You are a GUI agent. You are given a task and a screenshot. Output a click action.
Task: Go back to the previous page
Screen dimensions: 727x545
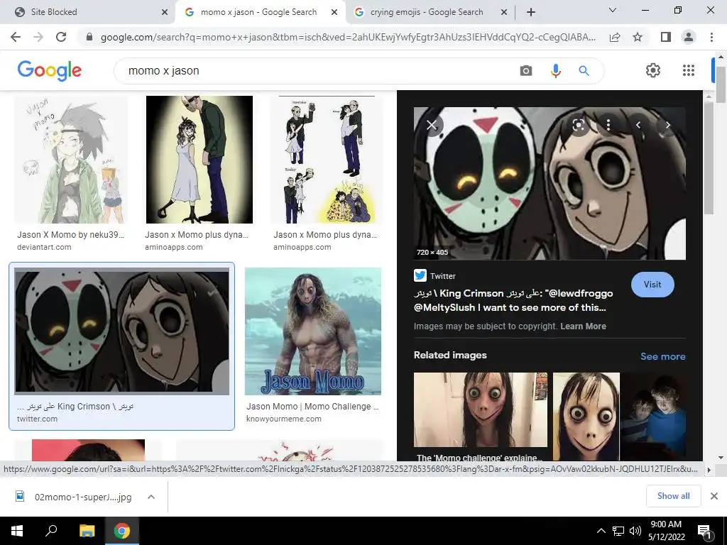click(x=16, y=37)
